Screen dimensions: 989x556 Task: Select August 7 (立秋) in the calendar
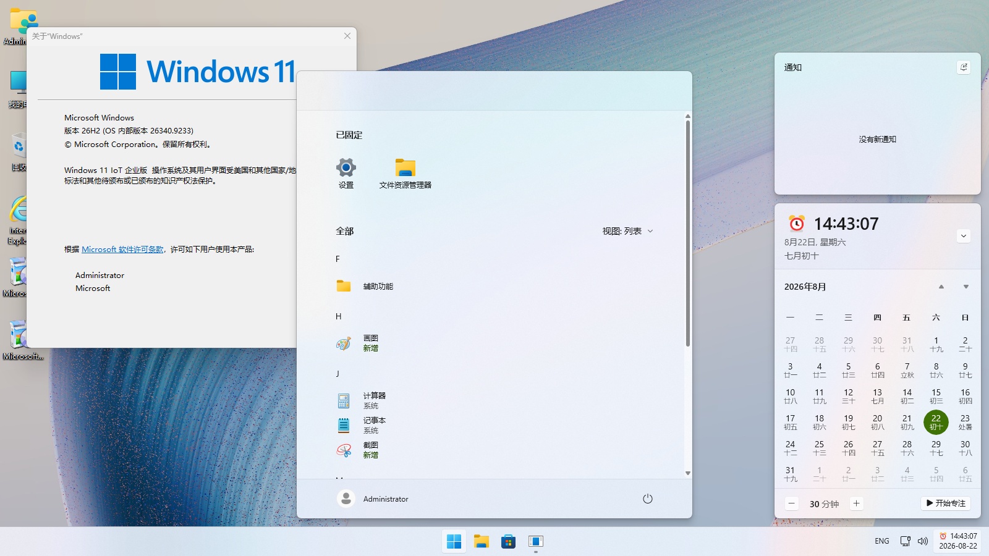pos(907,371)
